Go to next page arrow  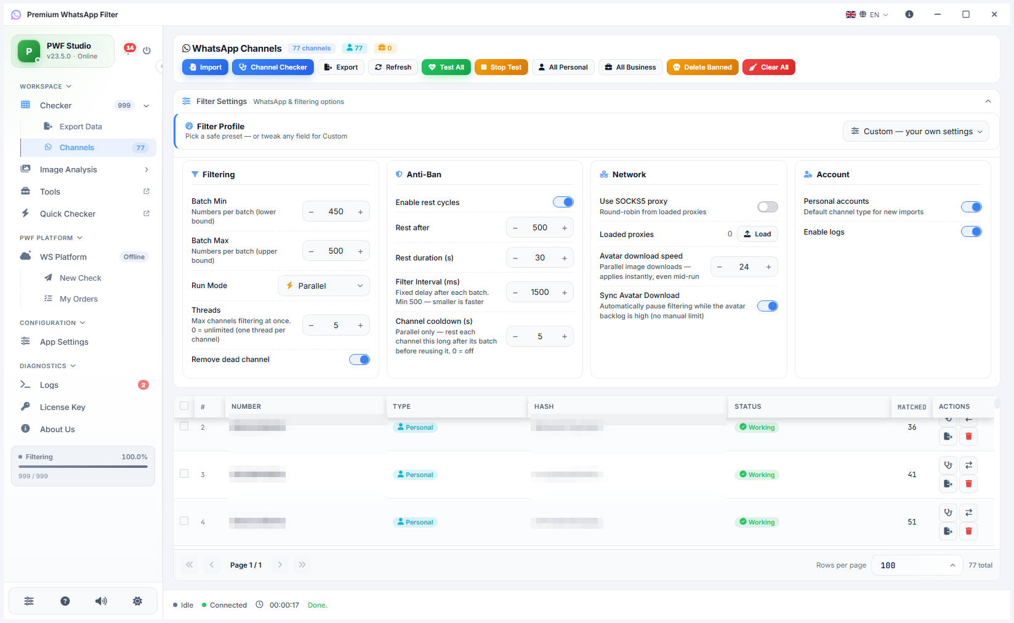tap(280, 565)
